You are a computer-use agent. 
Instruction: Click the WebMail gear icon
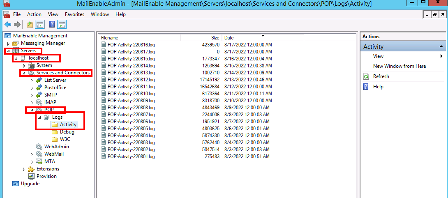point(39,154)
